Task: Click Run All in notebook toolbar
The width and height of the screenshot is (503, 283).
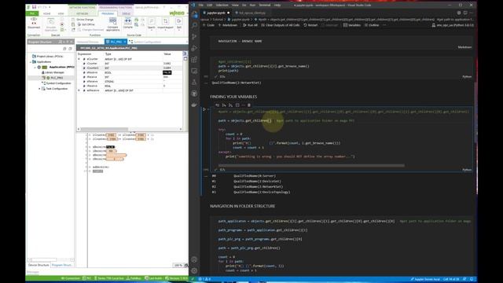Action: click(x=250, y=25)
